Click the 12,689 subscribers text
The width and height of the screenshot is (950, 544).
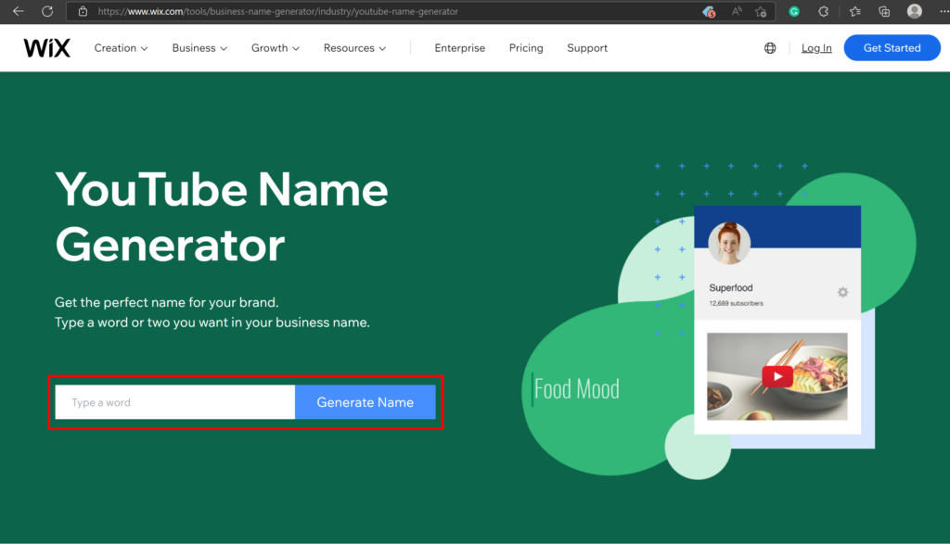pyautogui.click(x=736, y=303)
